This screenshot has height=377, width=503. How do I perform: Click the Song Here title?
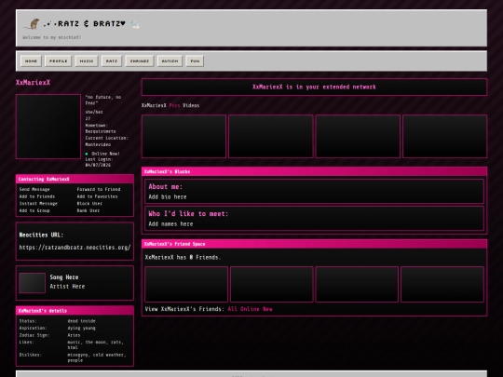(64, 277)
